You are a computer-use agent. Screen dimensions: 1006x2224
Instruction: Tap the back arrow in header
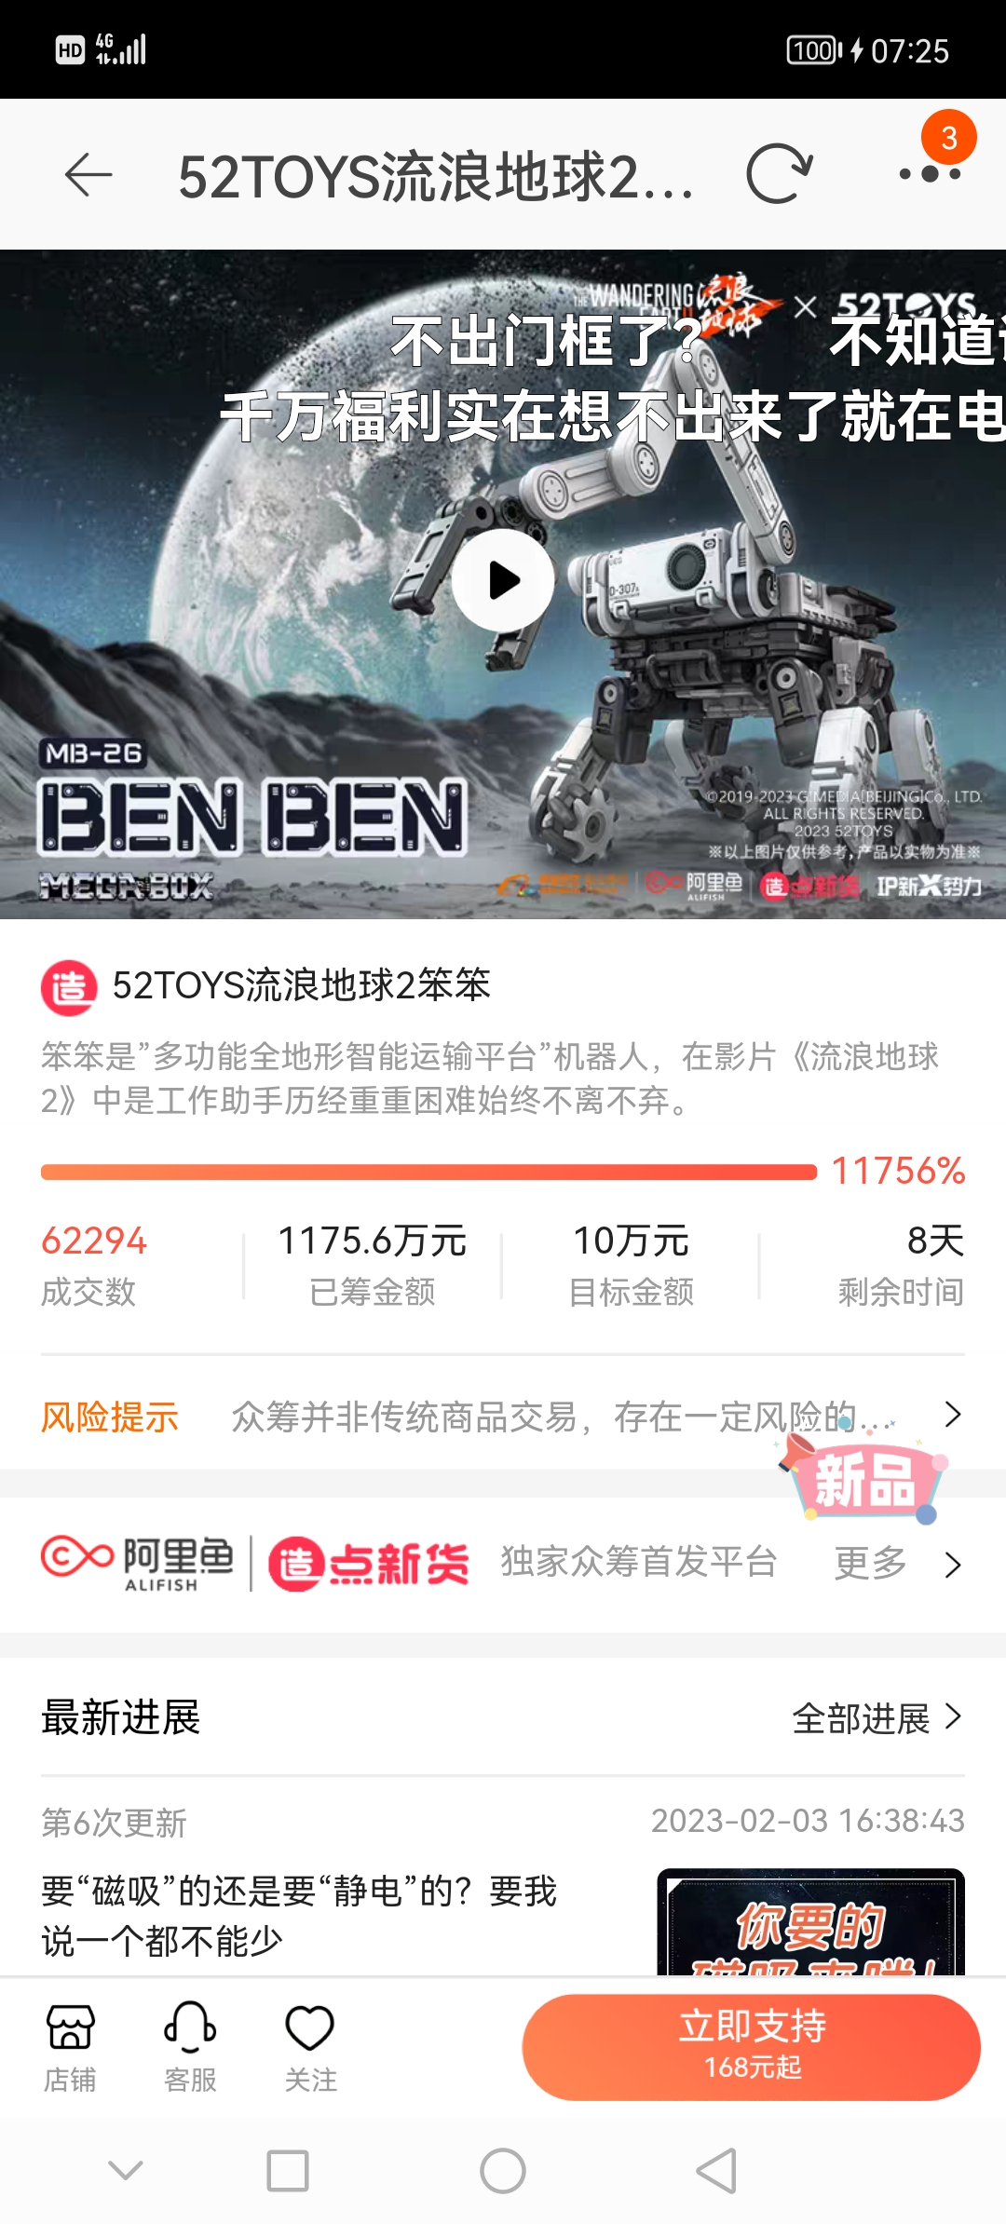88,175
